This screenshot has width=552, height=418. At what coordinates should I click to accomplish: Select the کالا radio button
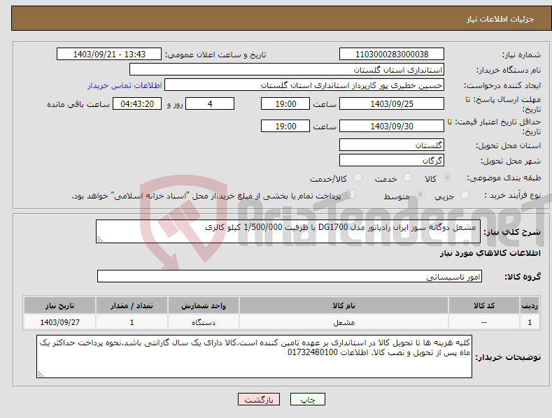coord(448,178)
